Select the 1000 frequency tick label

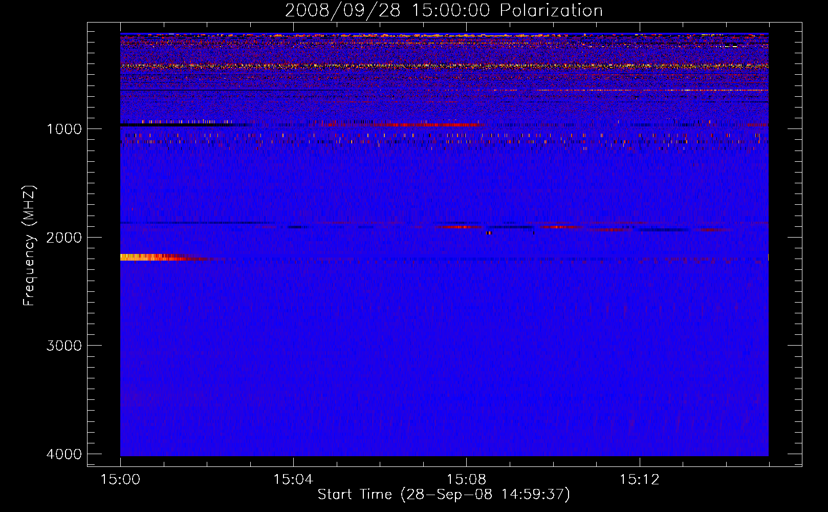[64, 129]
